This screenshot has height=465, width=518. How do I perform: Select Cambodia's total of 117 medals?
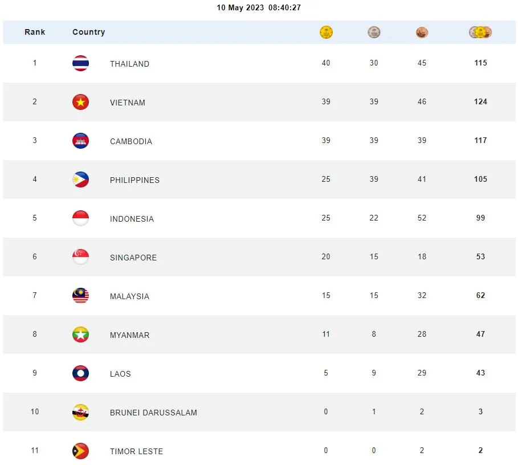pos(480,141)
